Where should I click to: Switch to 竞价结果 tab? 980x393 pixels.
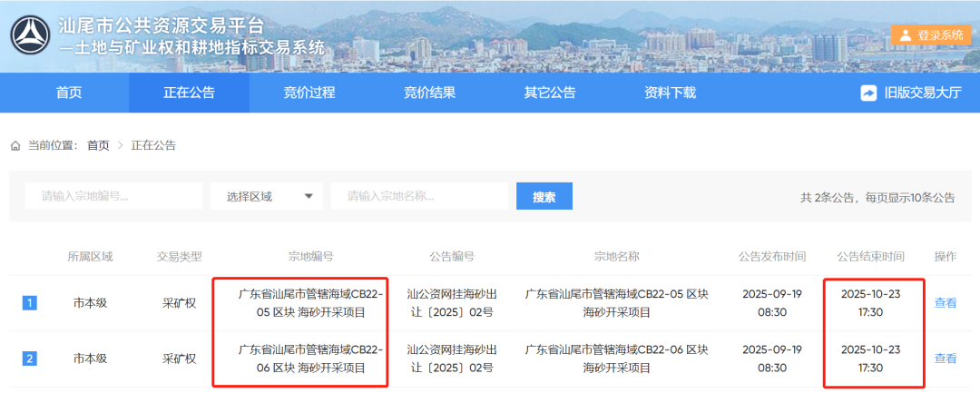coord(429,93)
